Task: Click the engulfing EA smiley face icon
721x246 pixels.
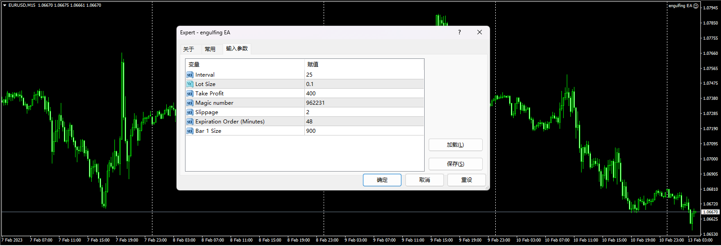Action: click(x=696, y=6)
